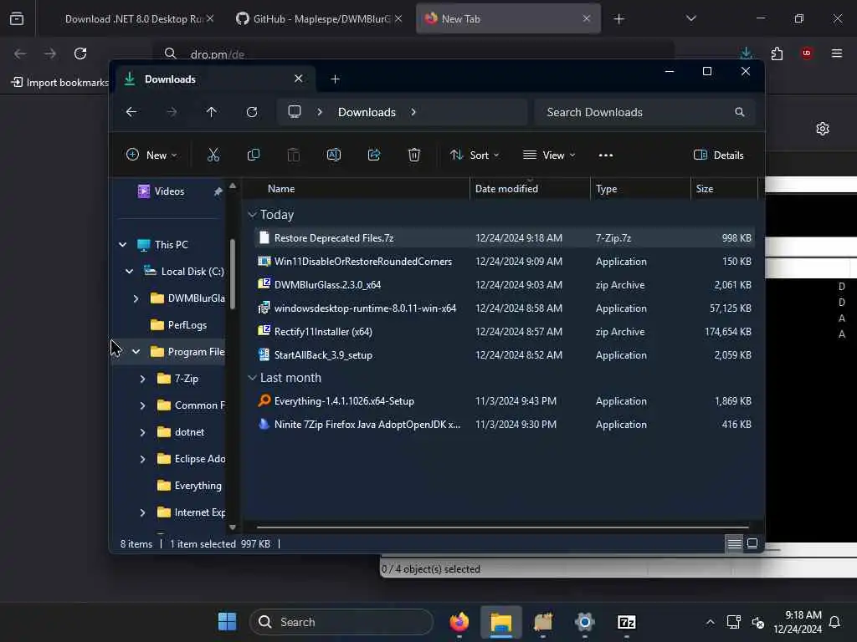Select StartAllBack_3.9_setup file
Screen dimensions: 857x642
(505, 354)
